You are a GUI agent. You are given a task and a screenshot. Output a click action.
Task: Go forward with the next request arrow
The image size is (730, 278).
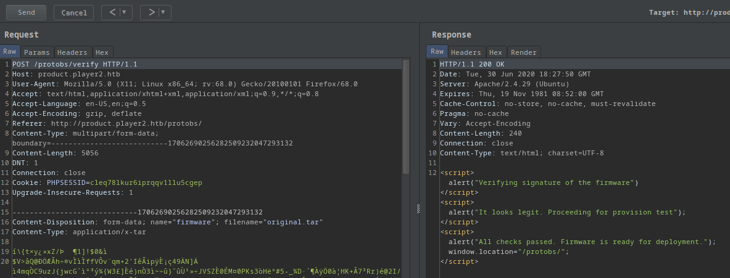click(150, 12)
